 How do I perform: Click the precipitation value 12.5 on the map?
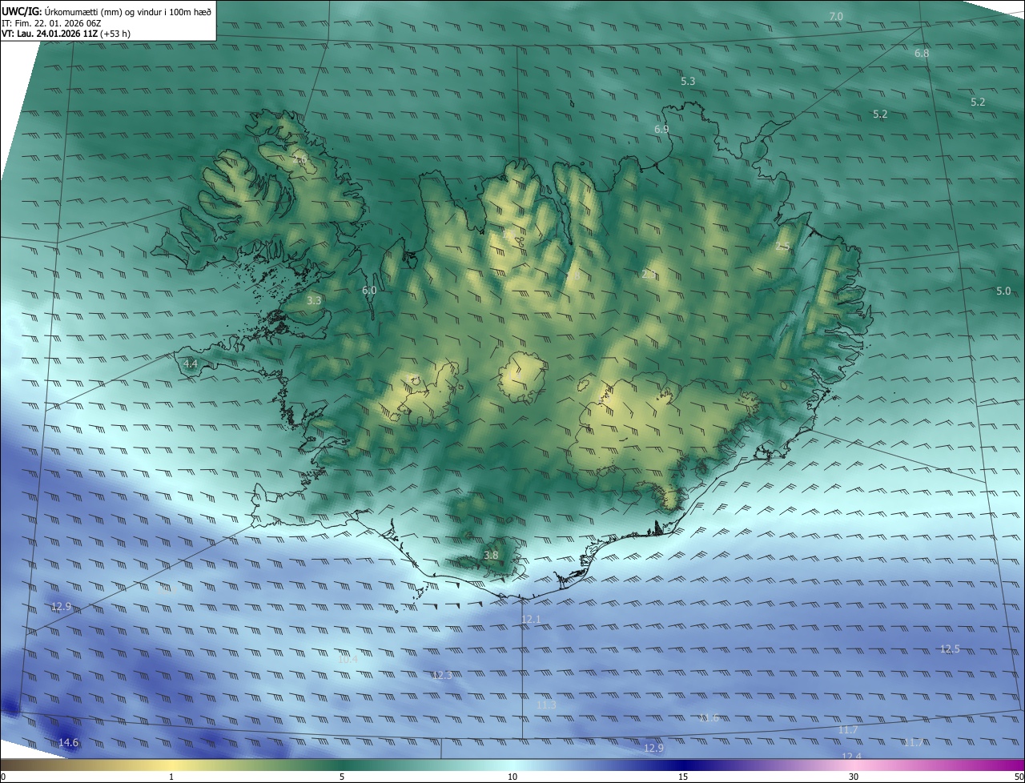coord(950,649)
